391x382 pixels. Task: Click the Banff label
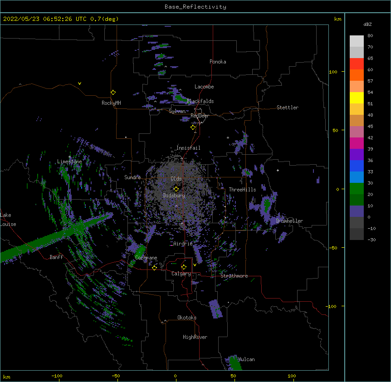56,257
